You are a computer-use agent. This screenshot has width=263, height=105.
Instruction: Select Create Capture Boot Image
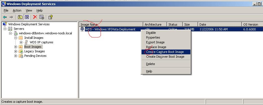click(166, 52)
